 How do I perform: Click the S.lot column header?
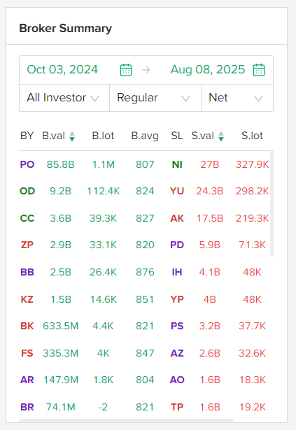[252, 136]
